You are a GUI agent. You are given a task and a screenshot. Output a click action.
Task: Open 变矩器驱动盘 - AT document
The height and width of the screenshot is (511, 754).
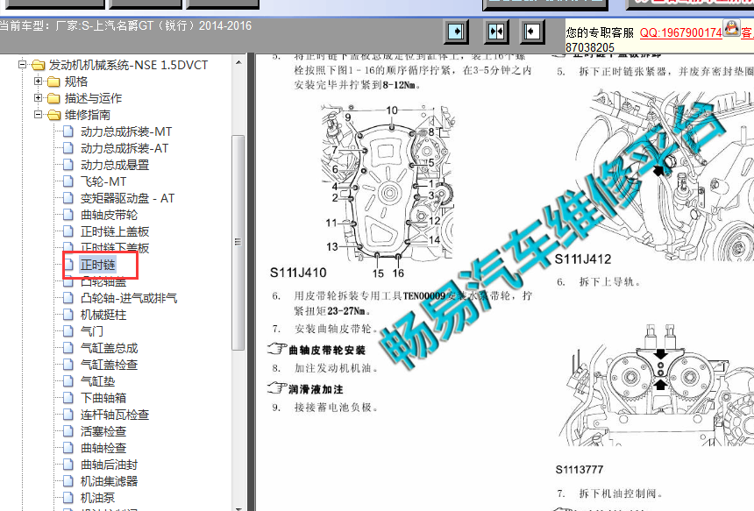[x=127, y=199]
